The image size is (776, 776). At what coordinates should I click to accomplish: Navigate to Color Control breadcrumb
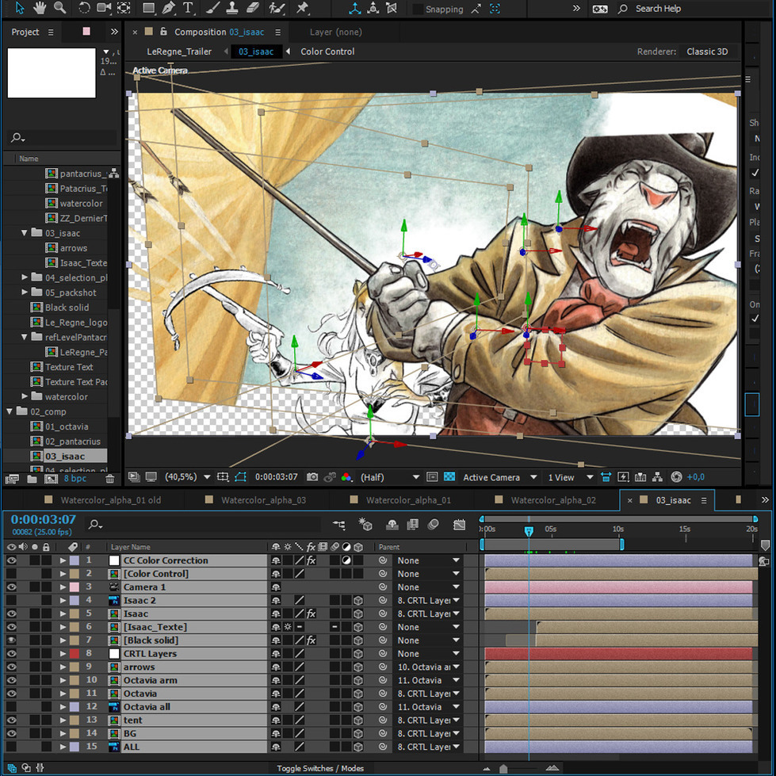pyautogui.click(x=327, y=52)
